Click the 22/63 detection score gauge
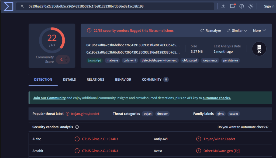This screenshot has height=158, width=276. tap(52, 40)
